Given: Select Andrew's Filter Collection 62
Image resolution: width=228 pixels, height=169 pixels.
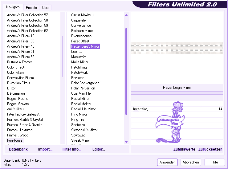Looking at the screenshot, I should pyautogui.click(x=27, y=31).
